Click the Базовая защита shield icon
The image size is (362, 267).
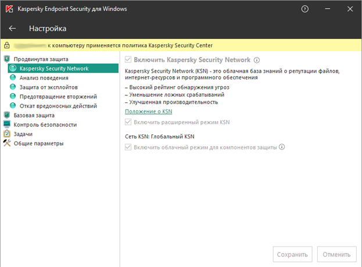7,115
